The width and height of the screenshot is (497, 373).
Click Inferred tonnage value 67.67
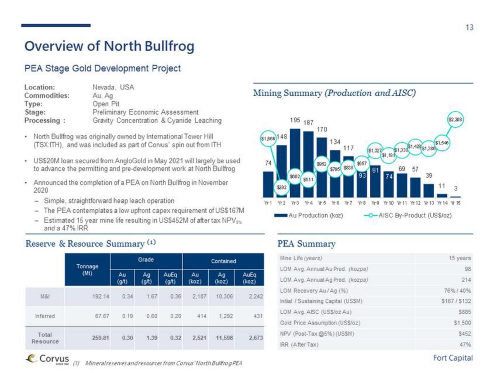[102, 316]
